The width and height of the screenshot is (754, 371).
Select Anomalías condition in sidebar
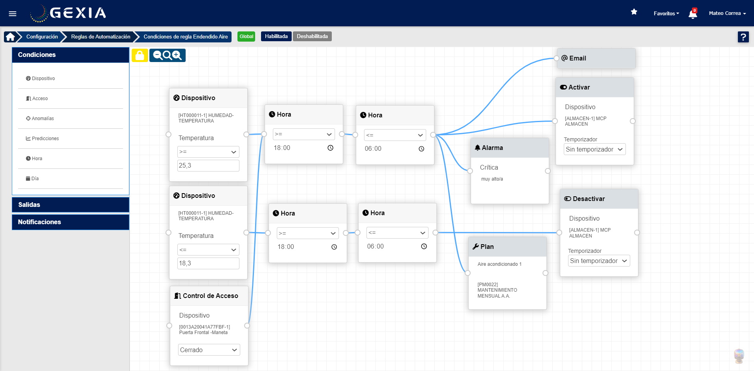[x=42, y=119]
